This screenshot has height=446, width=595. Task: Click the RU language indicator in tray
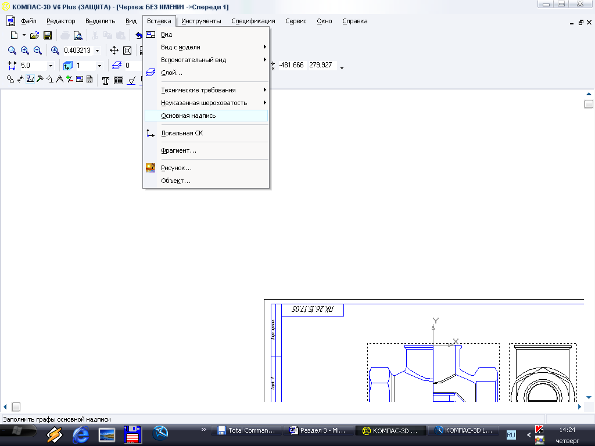511,434
